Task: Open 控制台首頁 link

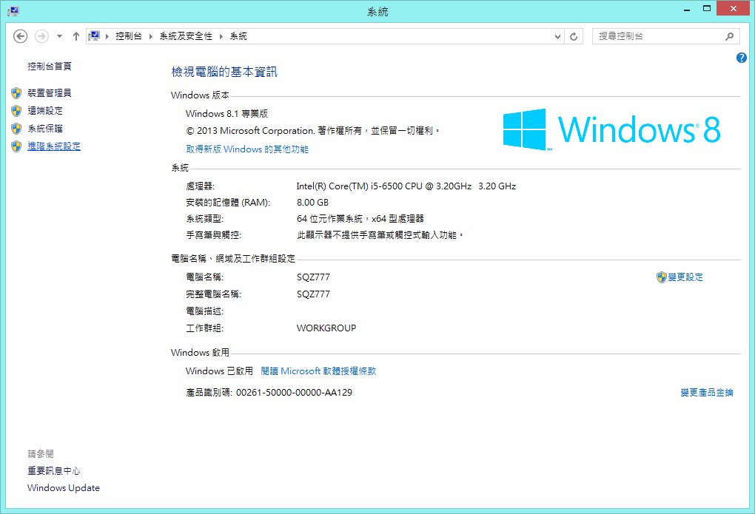Action: (x=50, y=67)
